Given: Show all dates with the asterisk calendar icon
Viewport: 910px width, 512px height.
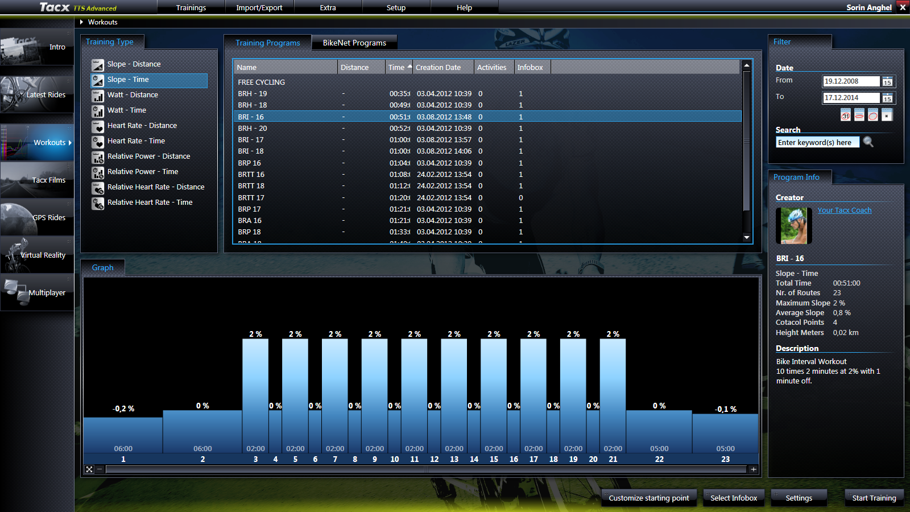Looking at the screenshot, I should (887, 115).
